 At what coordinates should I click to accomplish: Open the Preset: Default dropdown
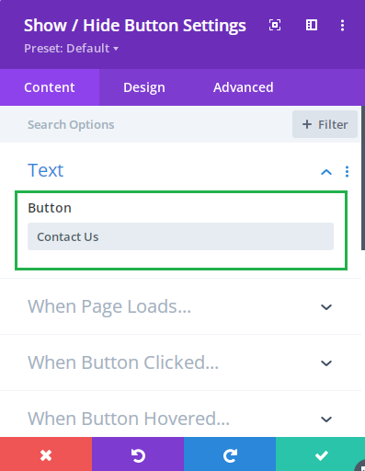point(71,48)
